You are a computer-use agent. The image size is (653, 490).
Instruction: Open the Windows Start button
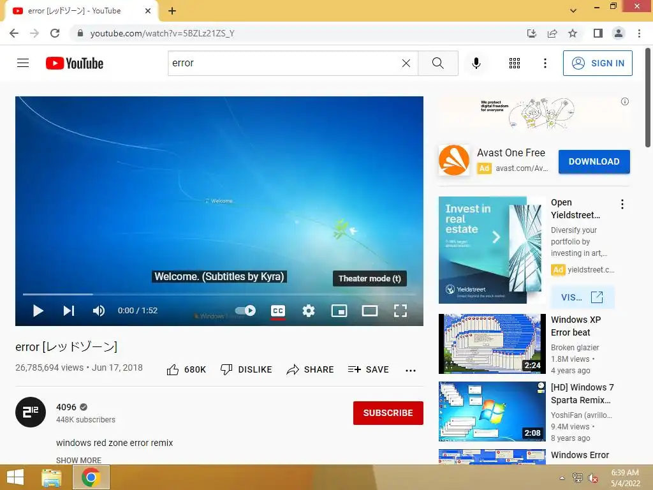[x=15, y=477]
